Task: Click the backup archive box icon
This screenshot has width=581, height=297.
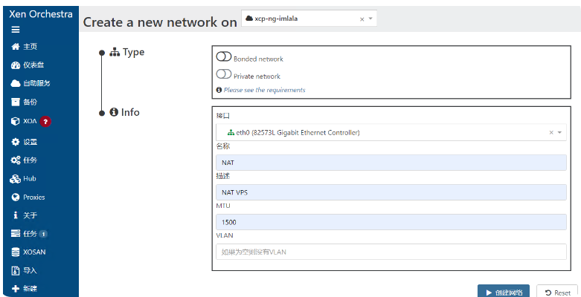Action: [x=15, y=102]
